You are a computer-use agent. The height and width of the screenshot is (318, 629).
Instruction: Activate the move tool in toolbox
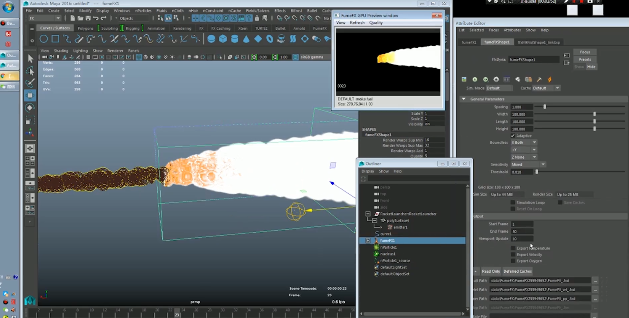30,95
